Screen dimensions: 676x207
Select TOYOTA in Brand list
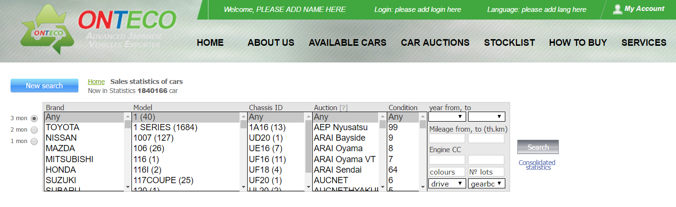84,127
